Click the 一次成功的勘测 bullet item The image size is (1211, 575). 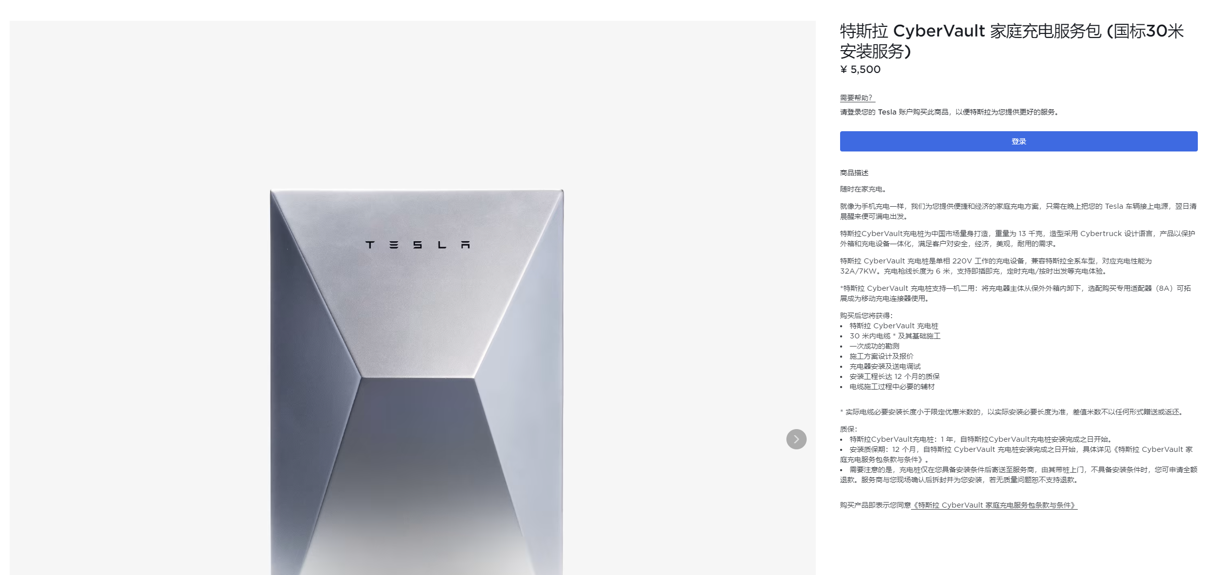[x=875, y=346]
